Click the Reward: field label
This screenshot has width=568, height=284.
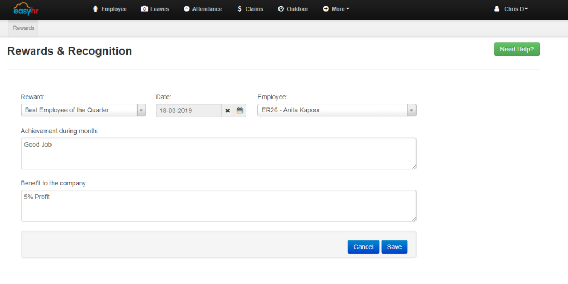click(x=33, y=97)
